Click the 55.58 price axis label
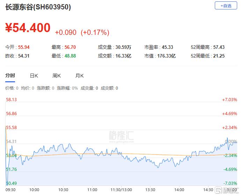 pos(11,127)
